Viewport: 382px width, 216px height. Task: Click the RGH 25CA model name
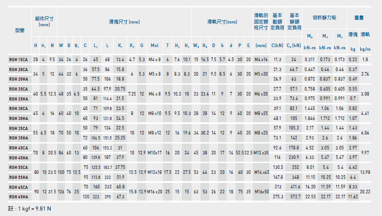click(x=18, y=89)
